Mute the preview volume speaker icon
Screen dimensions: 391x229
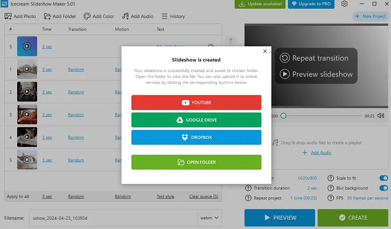pyautogui.click(x=381, y=115)
